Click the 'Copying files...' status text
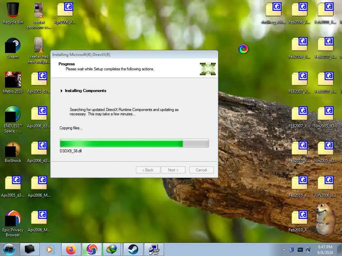 click(71, 128)
